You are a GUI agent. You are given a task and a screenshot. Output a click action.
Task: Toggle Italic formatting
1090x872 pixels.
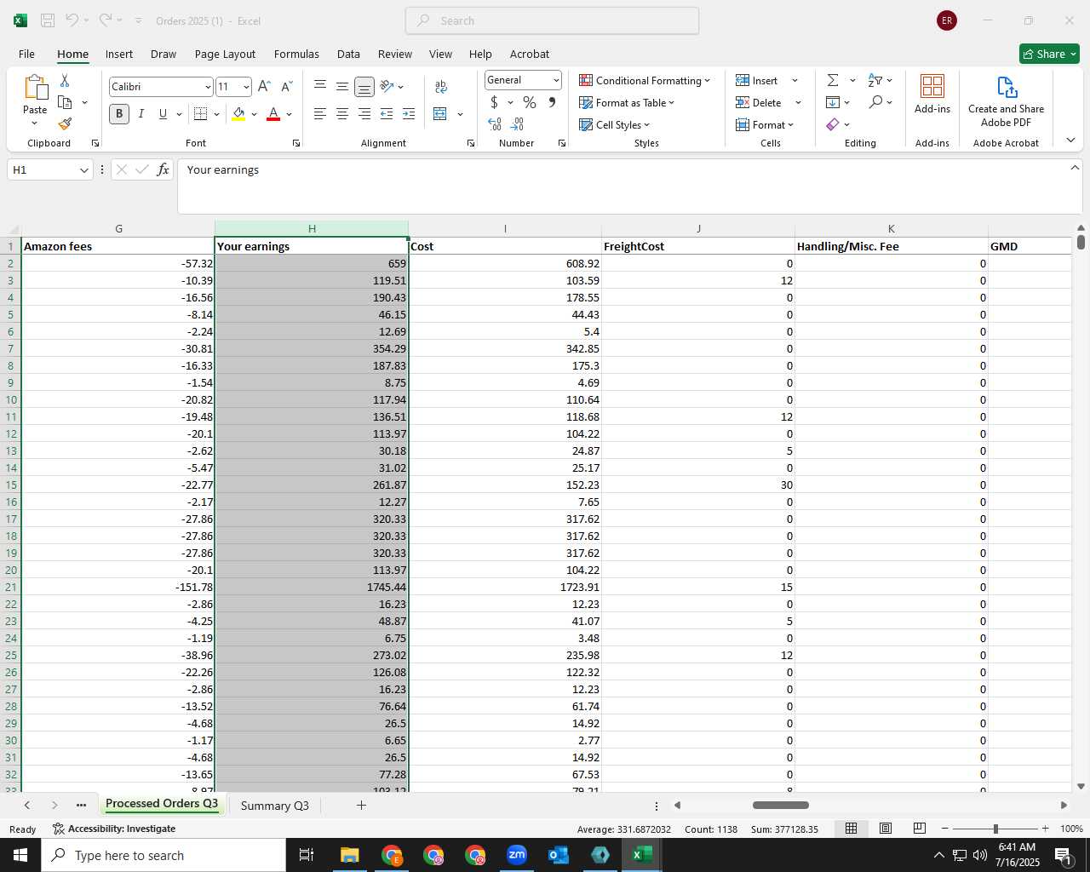coord(141,113)
